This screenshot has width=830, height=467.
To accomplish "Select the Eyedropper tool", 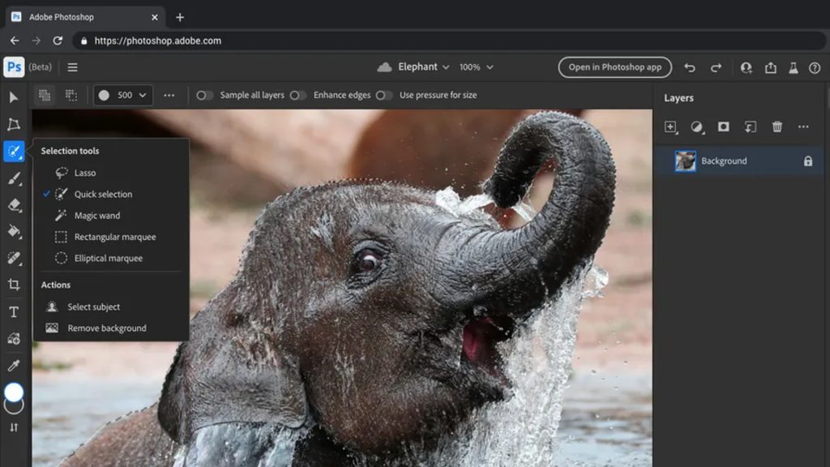I will coord(14,365).
